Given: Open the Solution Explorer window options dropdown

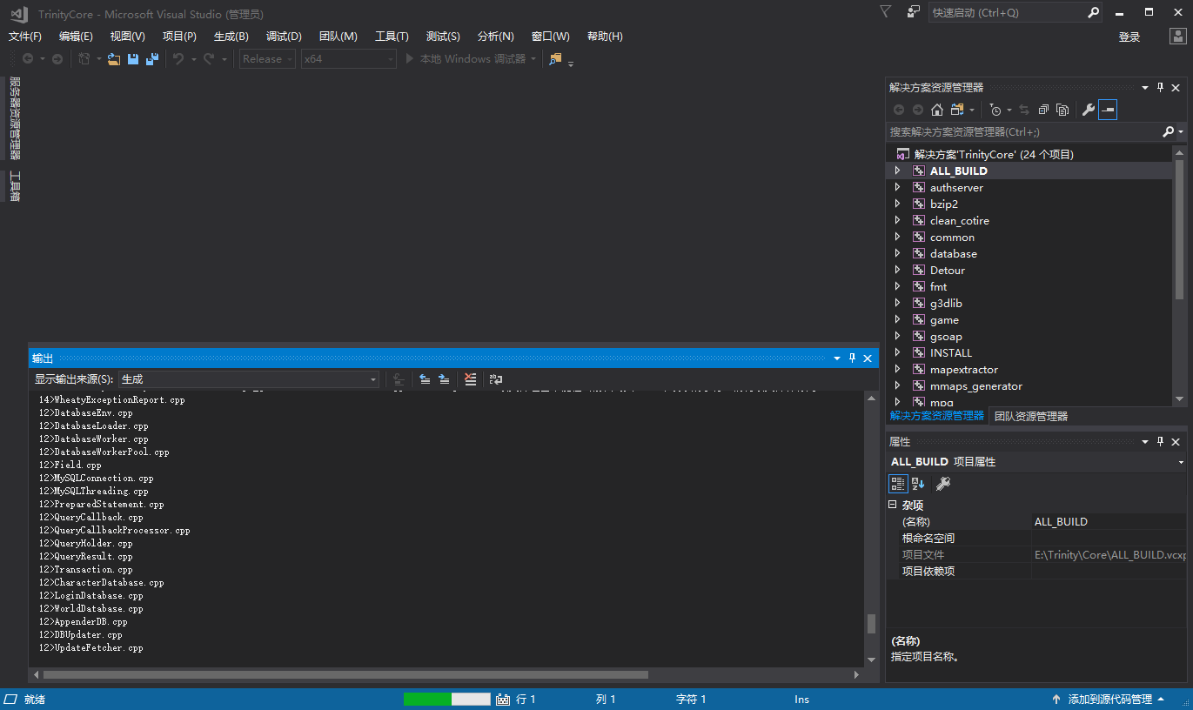Looking at the screenshot, I should [x=1145, y=88].
